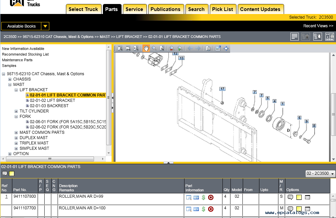Open the 02 - 2C3500 model dropdown
Screen dimensions: 336x218
click(320, 173)
